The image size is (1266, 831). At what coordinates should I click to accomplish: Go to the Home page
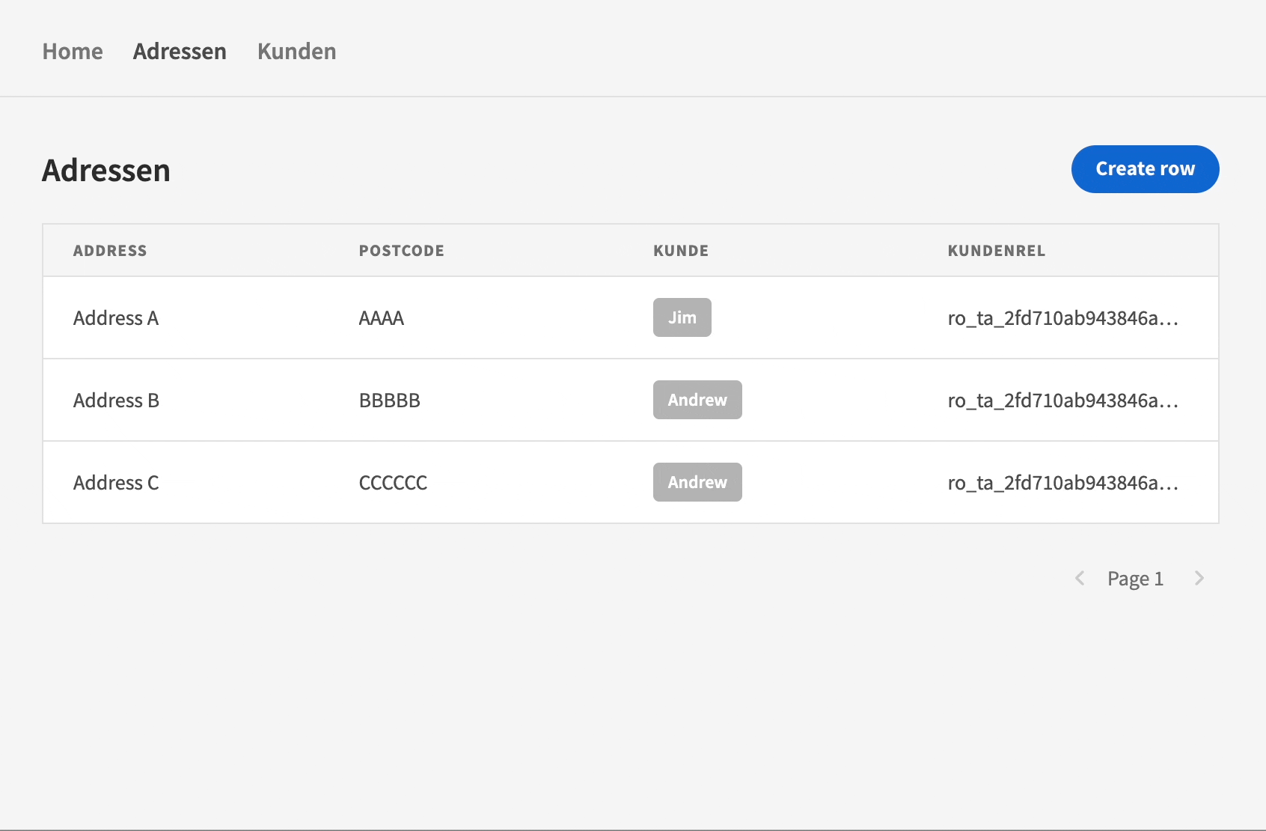click(72, 51)
